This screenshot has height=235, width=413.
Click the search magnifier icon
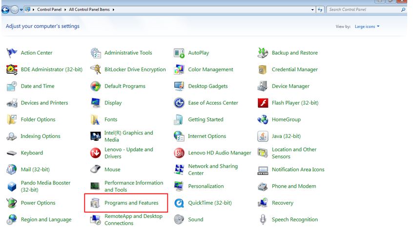pyautogui.click(x=403, y=10)
